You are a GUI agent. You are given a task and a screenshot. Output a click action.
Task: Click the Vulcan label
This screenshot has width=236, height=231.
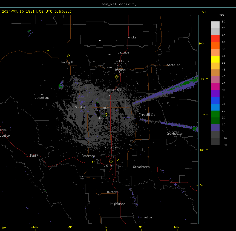click(149, 217)
